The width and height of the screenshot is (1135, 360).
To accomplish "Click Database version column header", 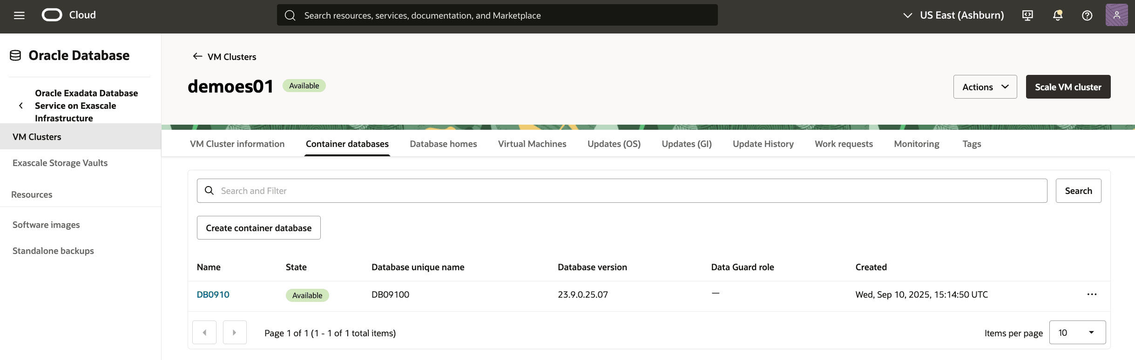I will 592,267.
